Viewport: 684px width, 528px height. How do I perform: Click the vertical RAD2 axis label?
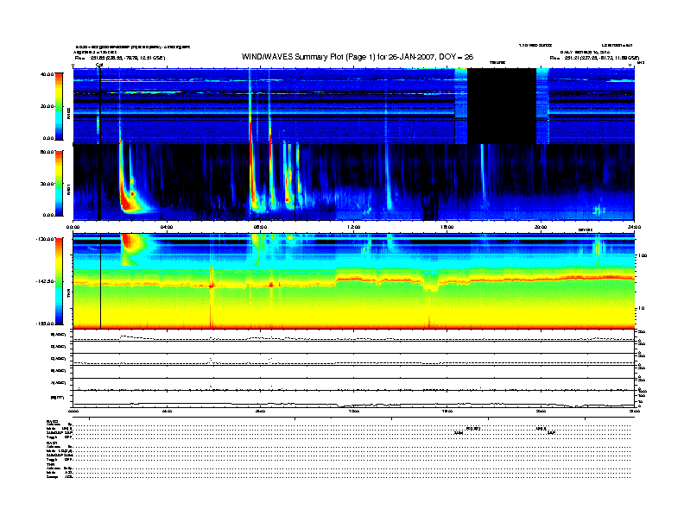68,113
